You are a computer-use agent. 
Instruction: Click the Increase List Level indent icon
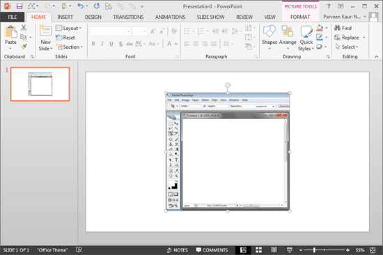225,31
